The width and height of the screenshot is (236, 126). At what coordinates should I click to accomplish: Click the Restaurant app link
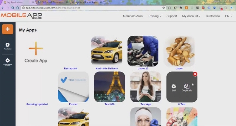pyautogui.click(x=71, y=69)
